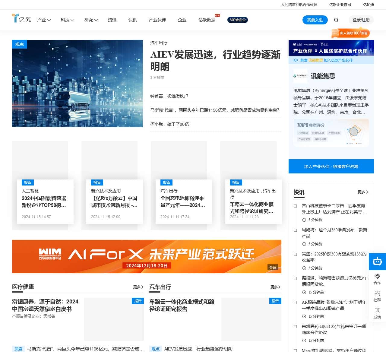
Task: Open 车路云一体化商业模式和路径论证研究报告 under 汽车出行
Action: (x=182, y=305)
